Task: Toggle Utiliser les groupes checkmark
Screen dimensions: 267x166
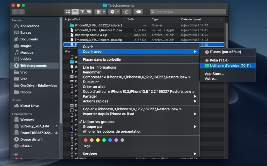Action: point(139,122)
